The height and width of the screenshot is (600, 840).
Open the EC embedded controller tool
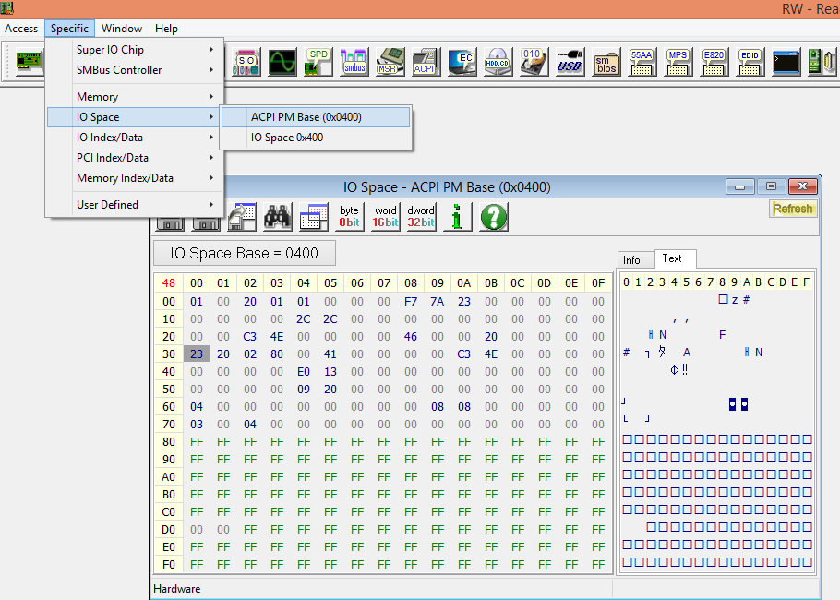pyautogui.click(x=462, y=62)
